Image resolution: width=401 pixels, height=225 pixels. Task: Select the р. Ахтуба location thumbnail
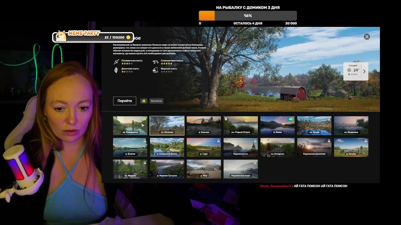351,147
